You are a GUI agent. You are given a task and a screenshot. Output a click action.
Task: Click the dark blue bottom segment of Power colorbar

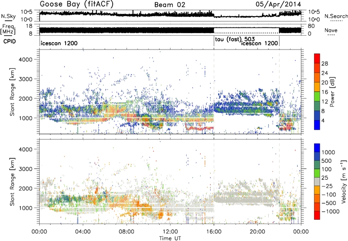tap(317, 125)
